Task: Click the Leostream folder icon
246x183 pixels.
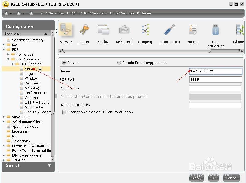Action: pos(9,131)
